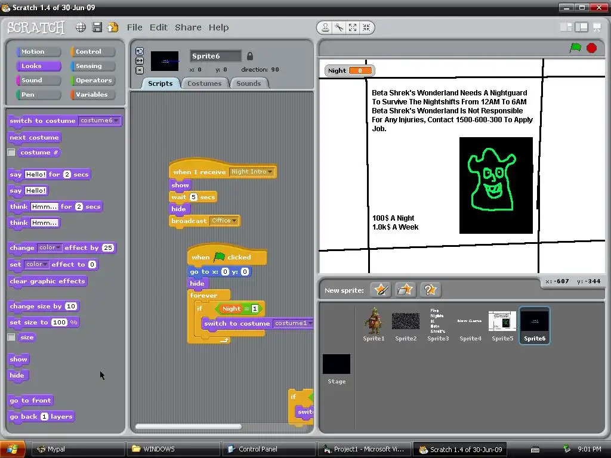Switch to the Sounds tab
This screenshot has width=611, height=458.
tap(249, 83)
